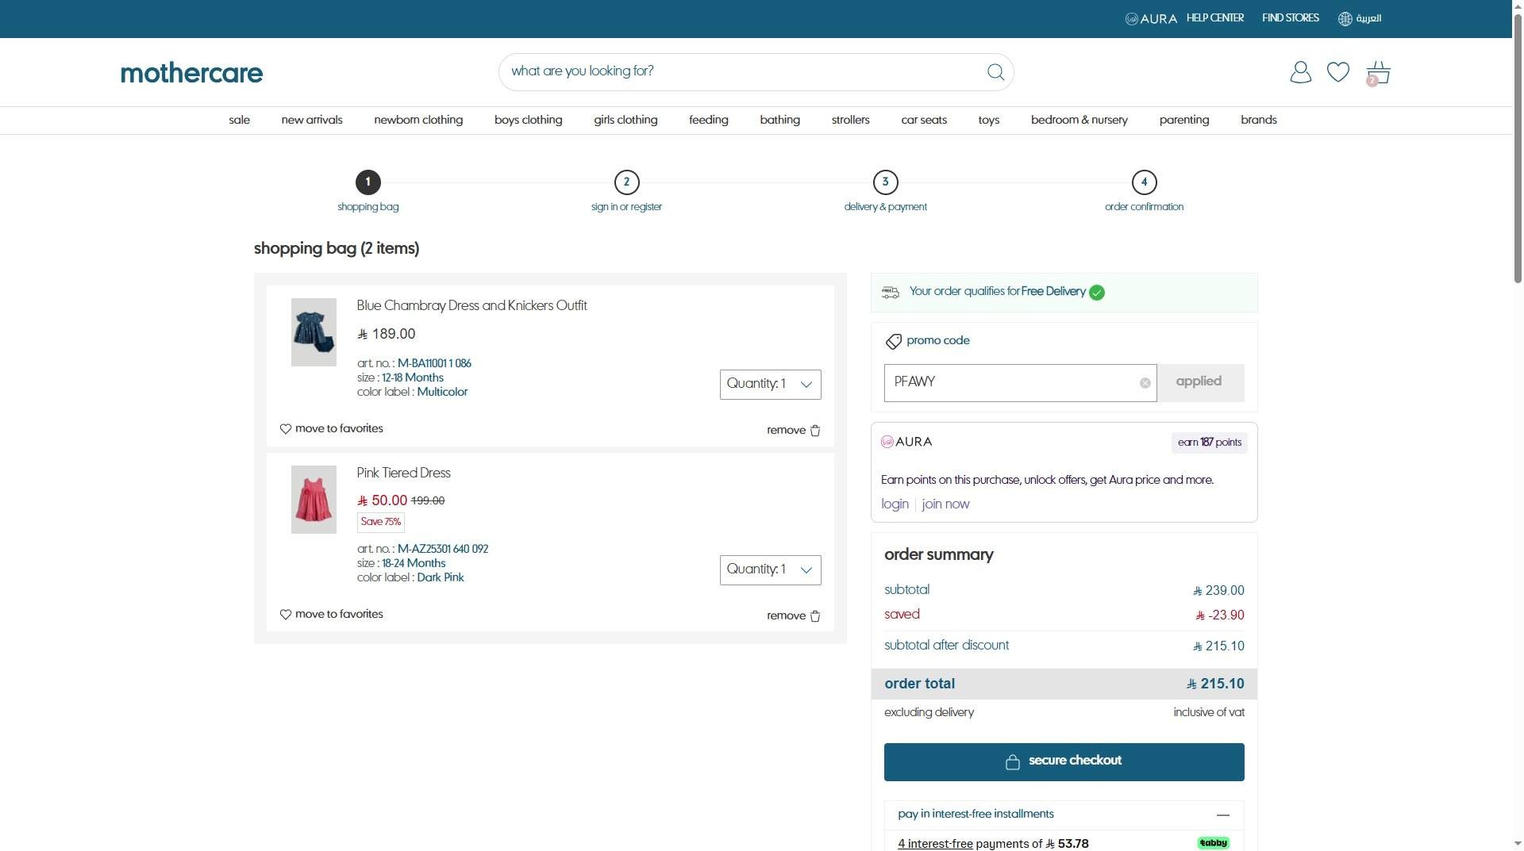Click the applied promo button

(x=1200, y=383)
